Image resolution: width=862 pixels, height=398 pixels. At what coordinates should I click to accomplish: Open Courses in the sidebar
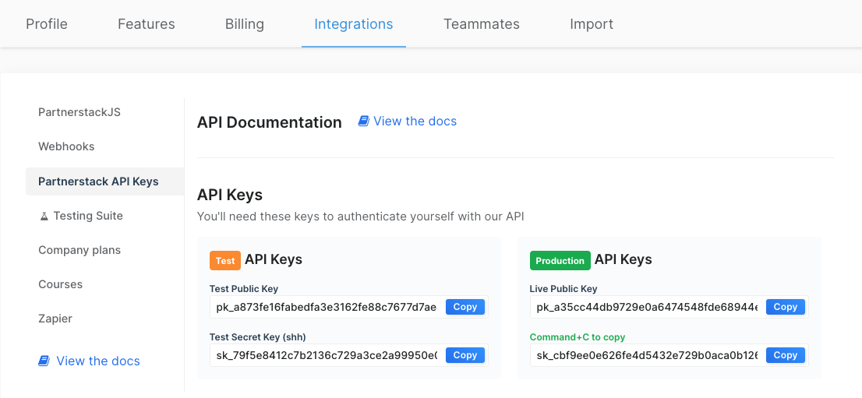tap(61, 284)
